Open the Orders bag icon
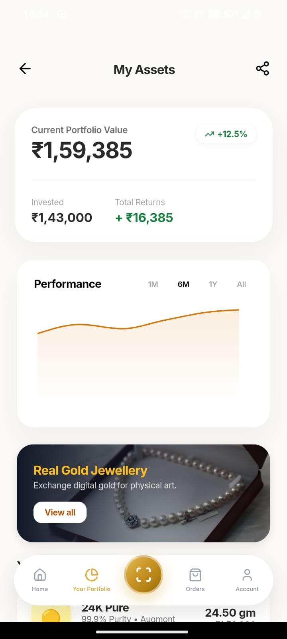The width and height of the screenshot is (287, 639). coord(195,575)
